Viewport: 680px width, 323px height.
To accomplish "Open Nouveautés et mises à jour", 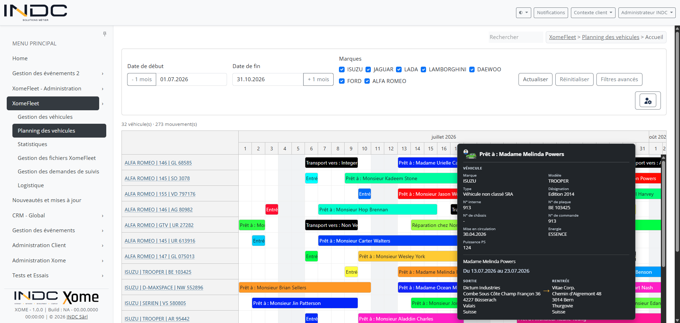I will [x=47, y=200].
